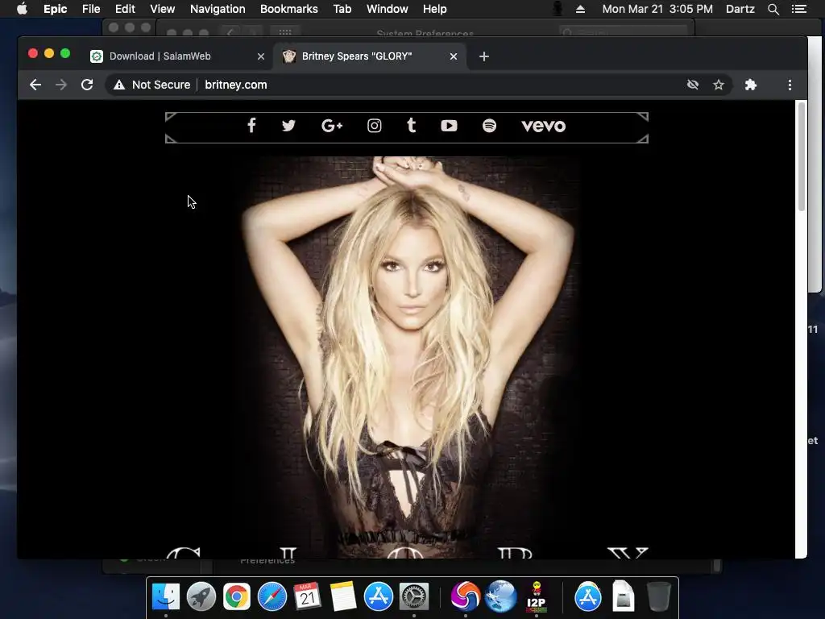
Task: Open the Window menu
Action: tap(388, 9)
